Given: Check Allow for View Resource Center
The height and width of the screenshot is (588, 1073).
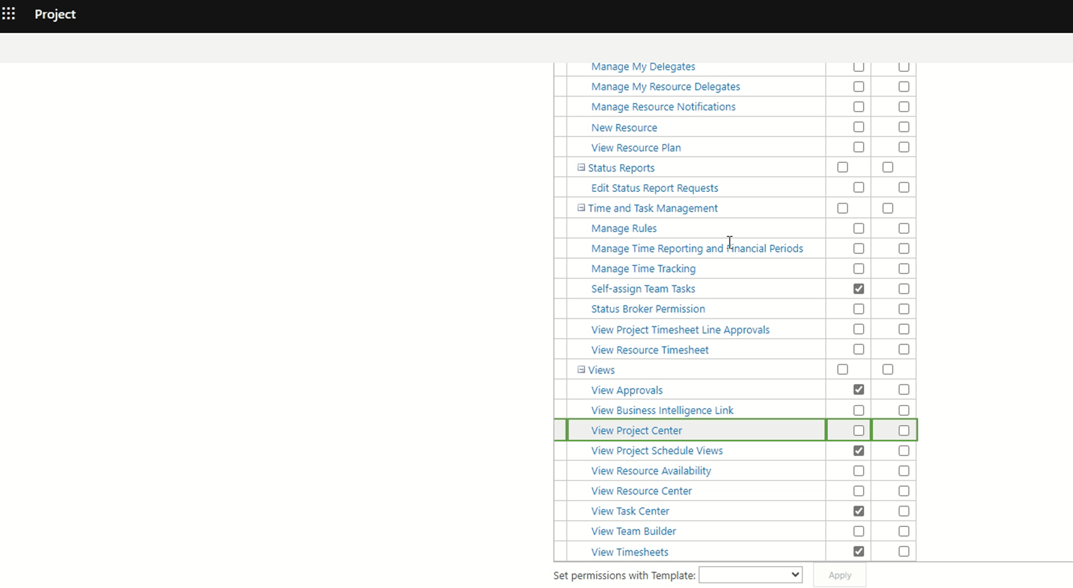Looking at the screenshot, I should tap(858, 491).
